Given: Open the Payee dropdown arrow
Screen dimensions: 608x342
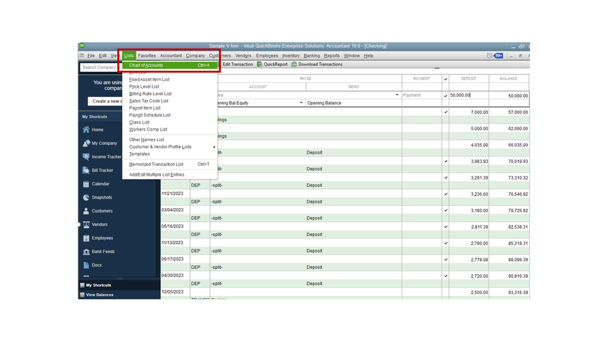Looking at the screenshot, I should tap(397, 96).
